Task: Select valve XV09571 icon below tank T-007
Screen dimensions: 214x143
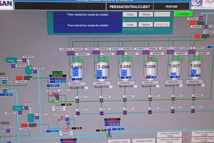Action: pyautogui.click(x=173, y=99)
